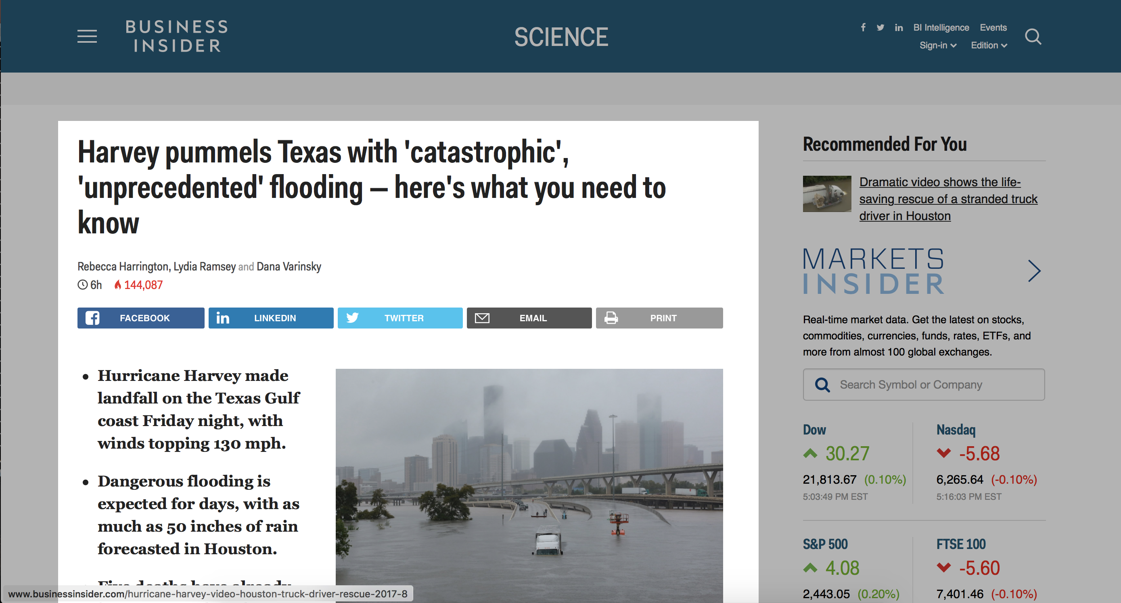Screen dimensions: 1121x603
Task: Click the article headline about Harvey
Action: pos(371,187)
